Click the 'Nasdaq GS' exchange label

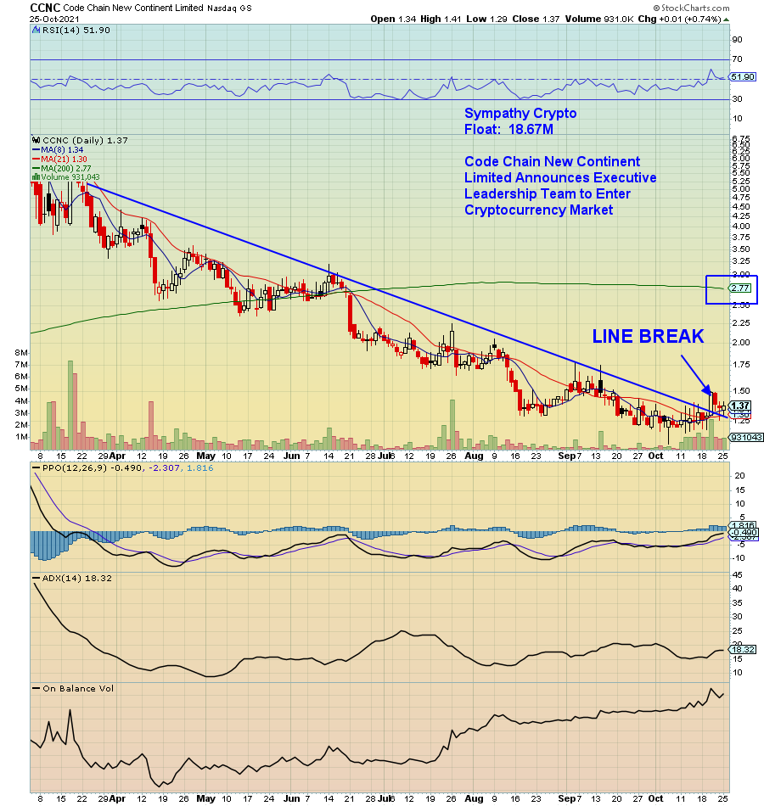[x=229, y=8]
